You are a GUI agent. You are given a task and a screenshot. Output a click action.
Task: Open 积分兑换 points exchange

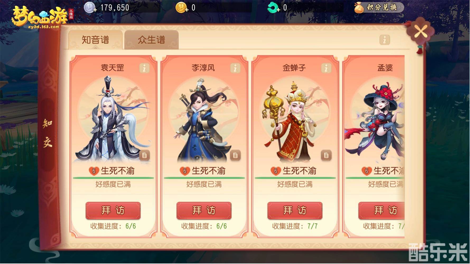point(379,7)
